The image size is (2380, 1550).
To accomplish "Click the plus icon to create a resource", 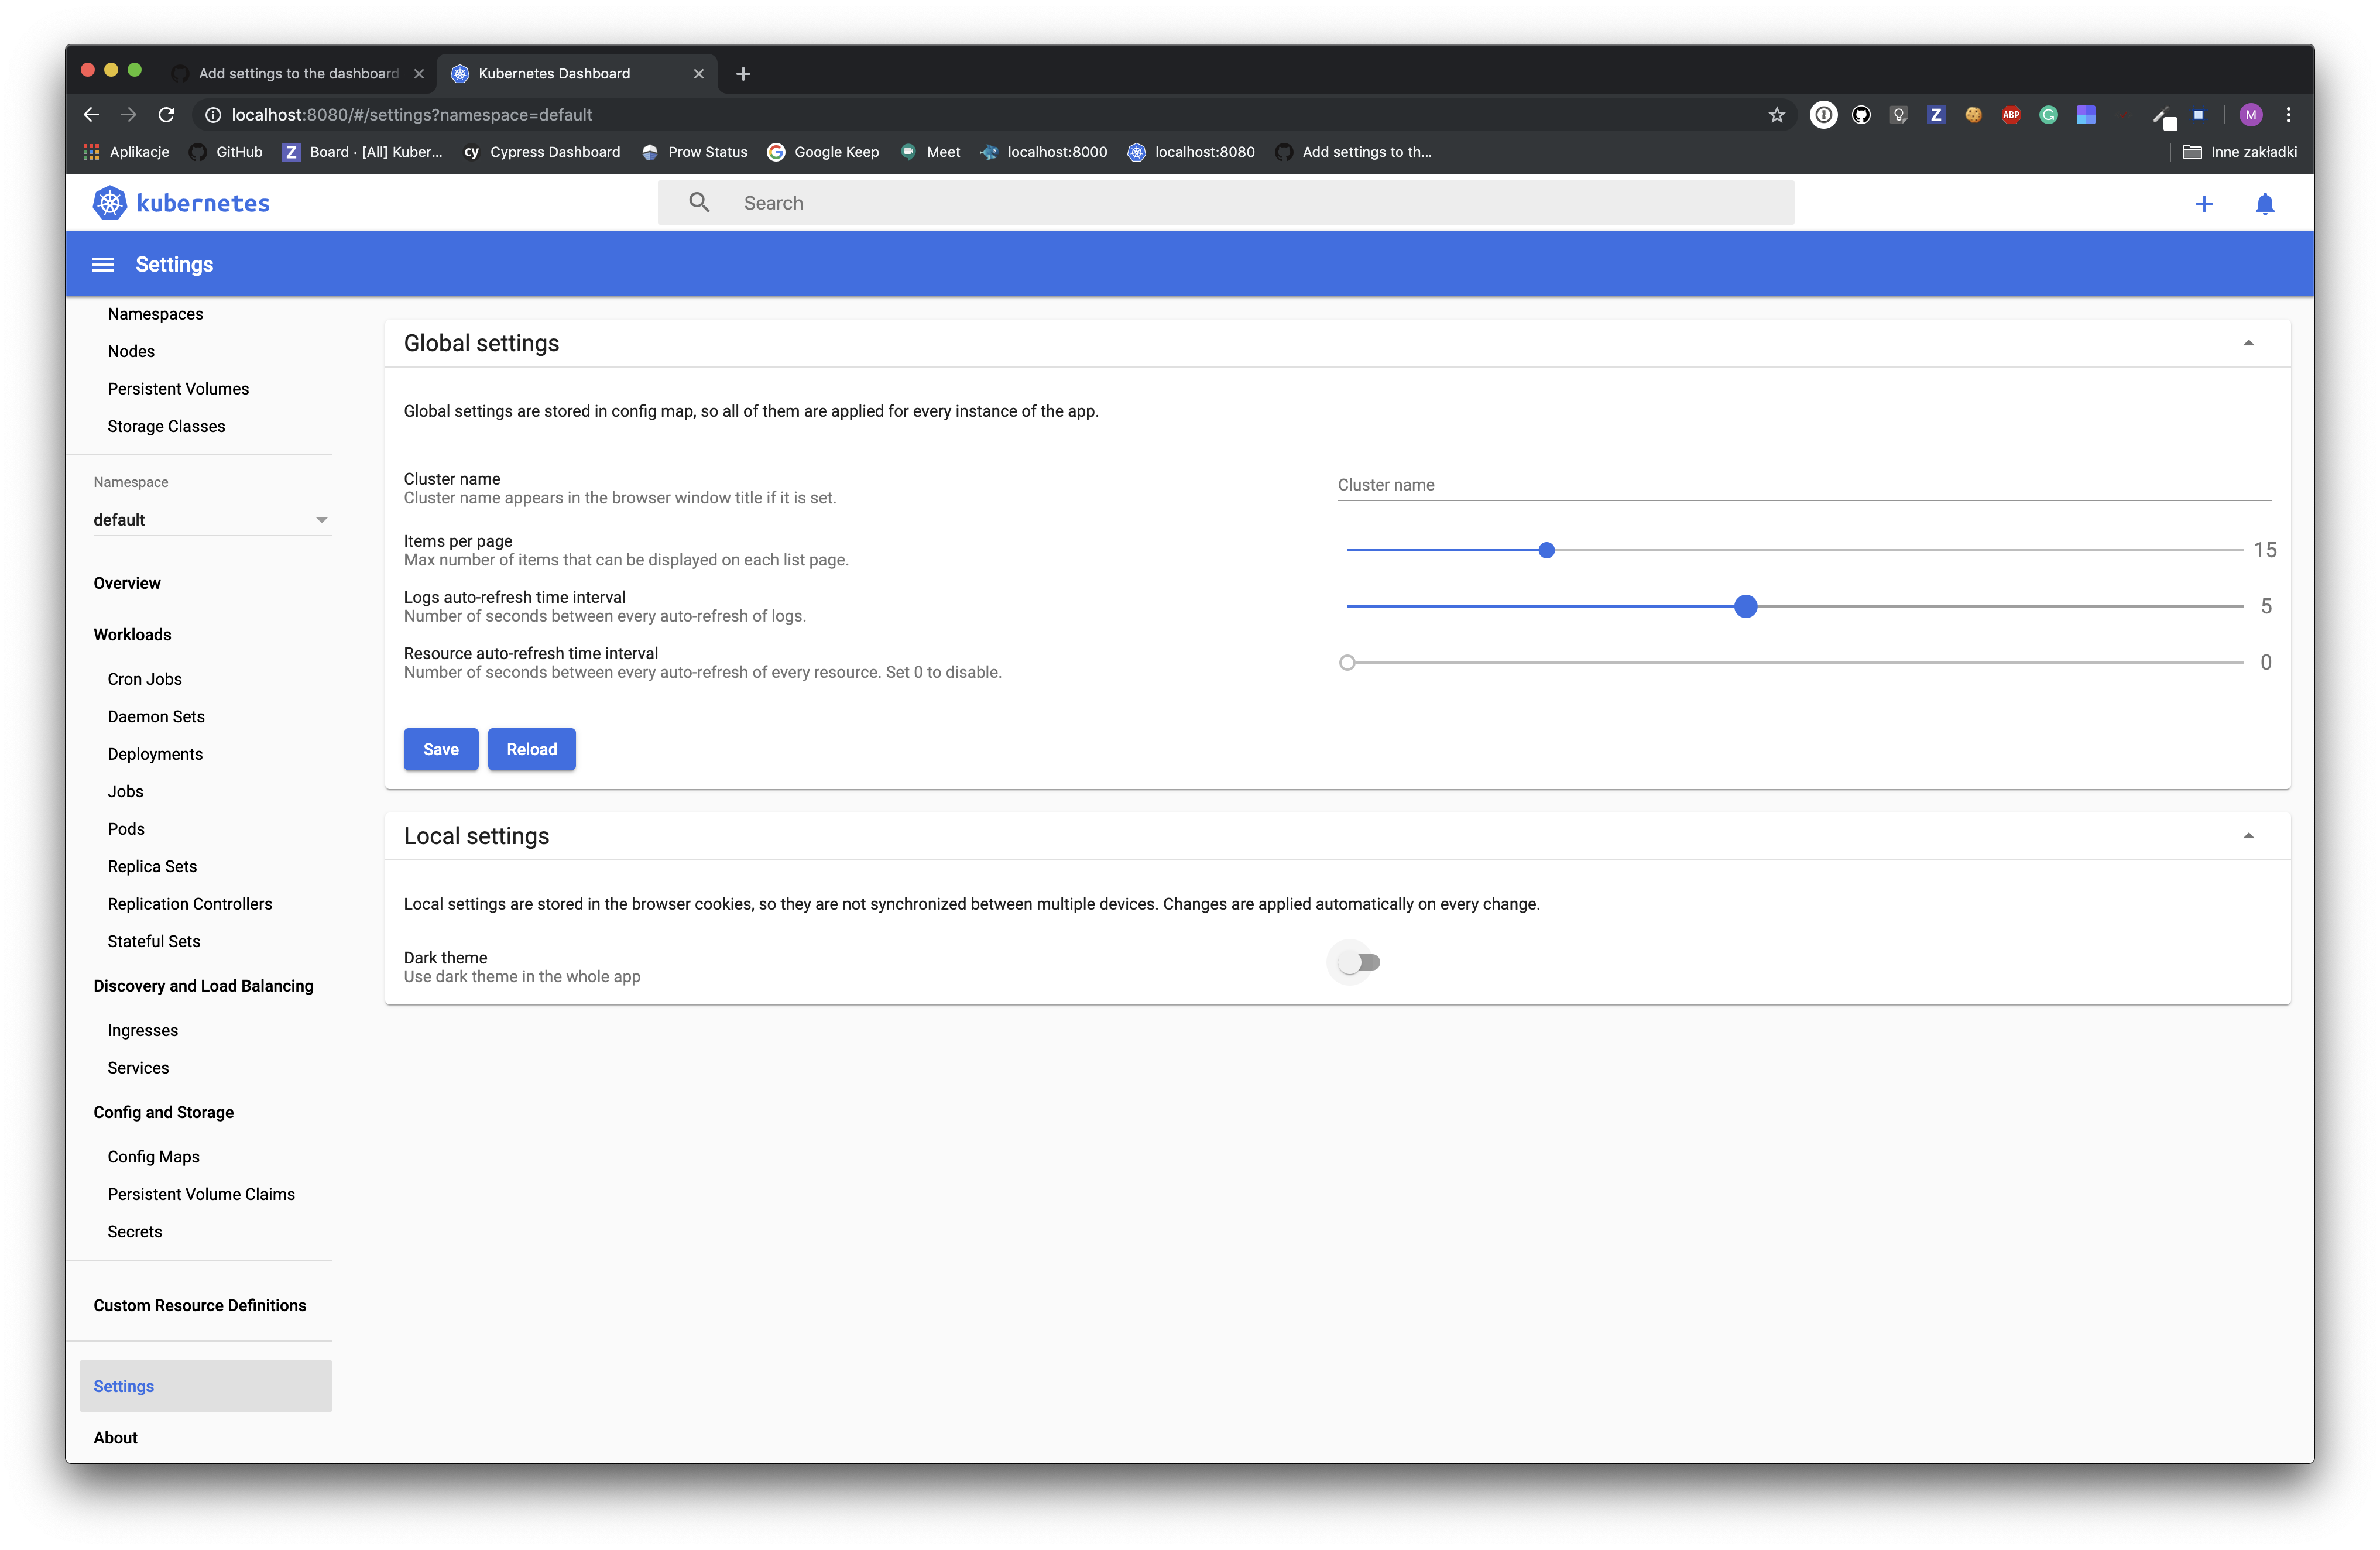I will pyautogui.click(x=2204, y=203).
